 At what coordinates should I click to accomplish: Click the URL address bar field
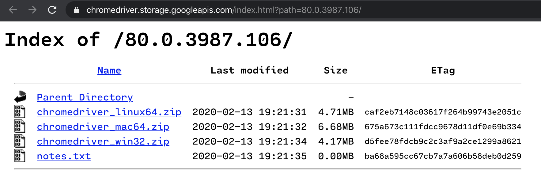pos(303,10)
